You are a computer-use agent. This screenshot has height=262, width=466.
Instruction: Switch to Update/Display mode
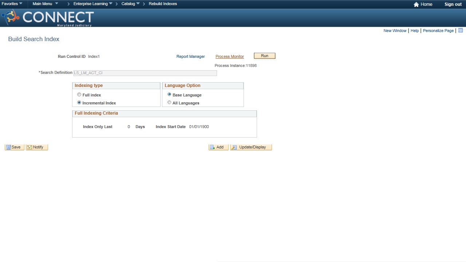(251, 147)
